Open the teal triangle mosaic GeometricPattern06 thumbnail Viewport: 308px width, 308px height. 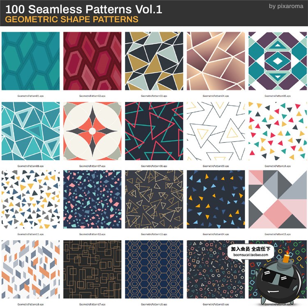pos(31,131)
